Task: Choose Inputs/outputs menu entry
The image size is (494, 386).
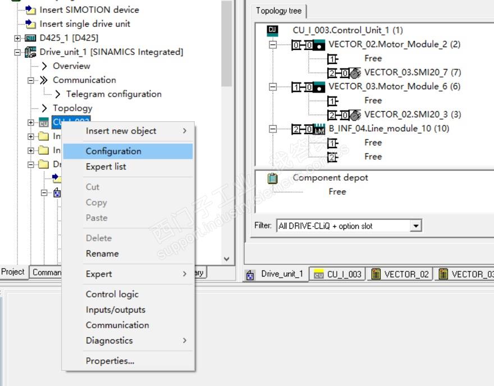Action: pyautogui.click(x=128, y=310)
